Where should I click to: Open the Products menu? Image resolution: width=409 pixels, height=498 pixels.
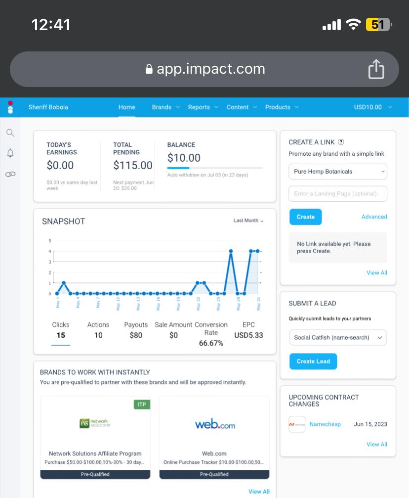tap(282, 107)
